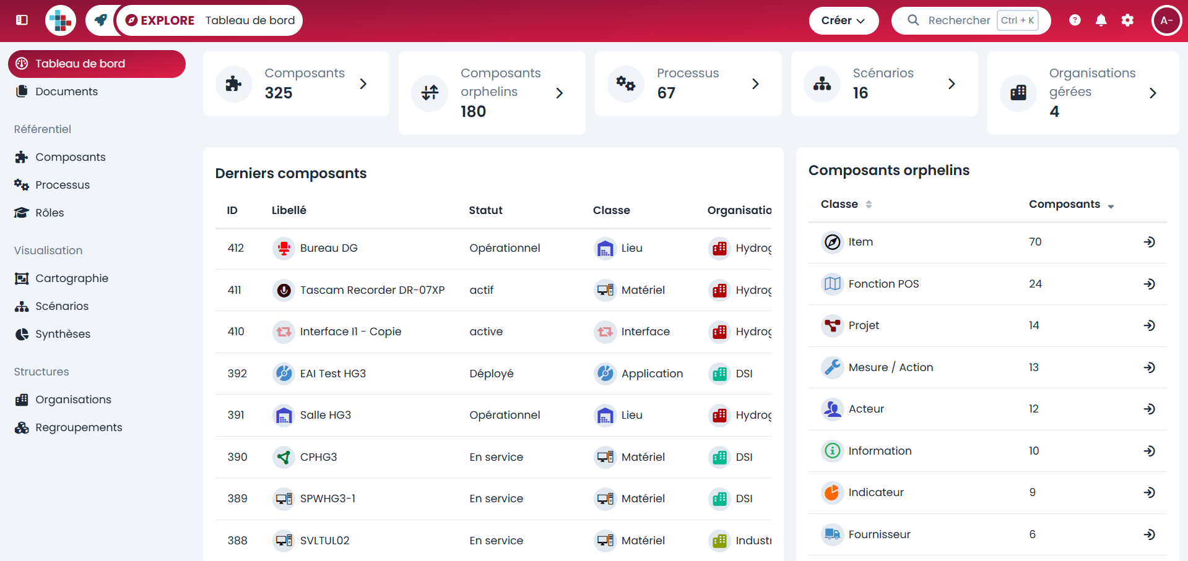This screenshot has height=561, width=1188.
Task: Click the Libellé column header
Action: pyautogui.click(x=289, y=210)
